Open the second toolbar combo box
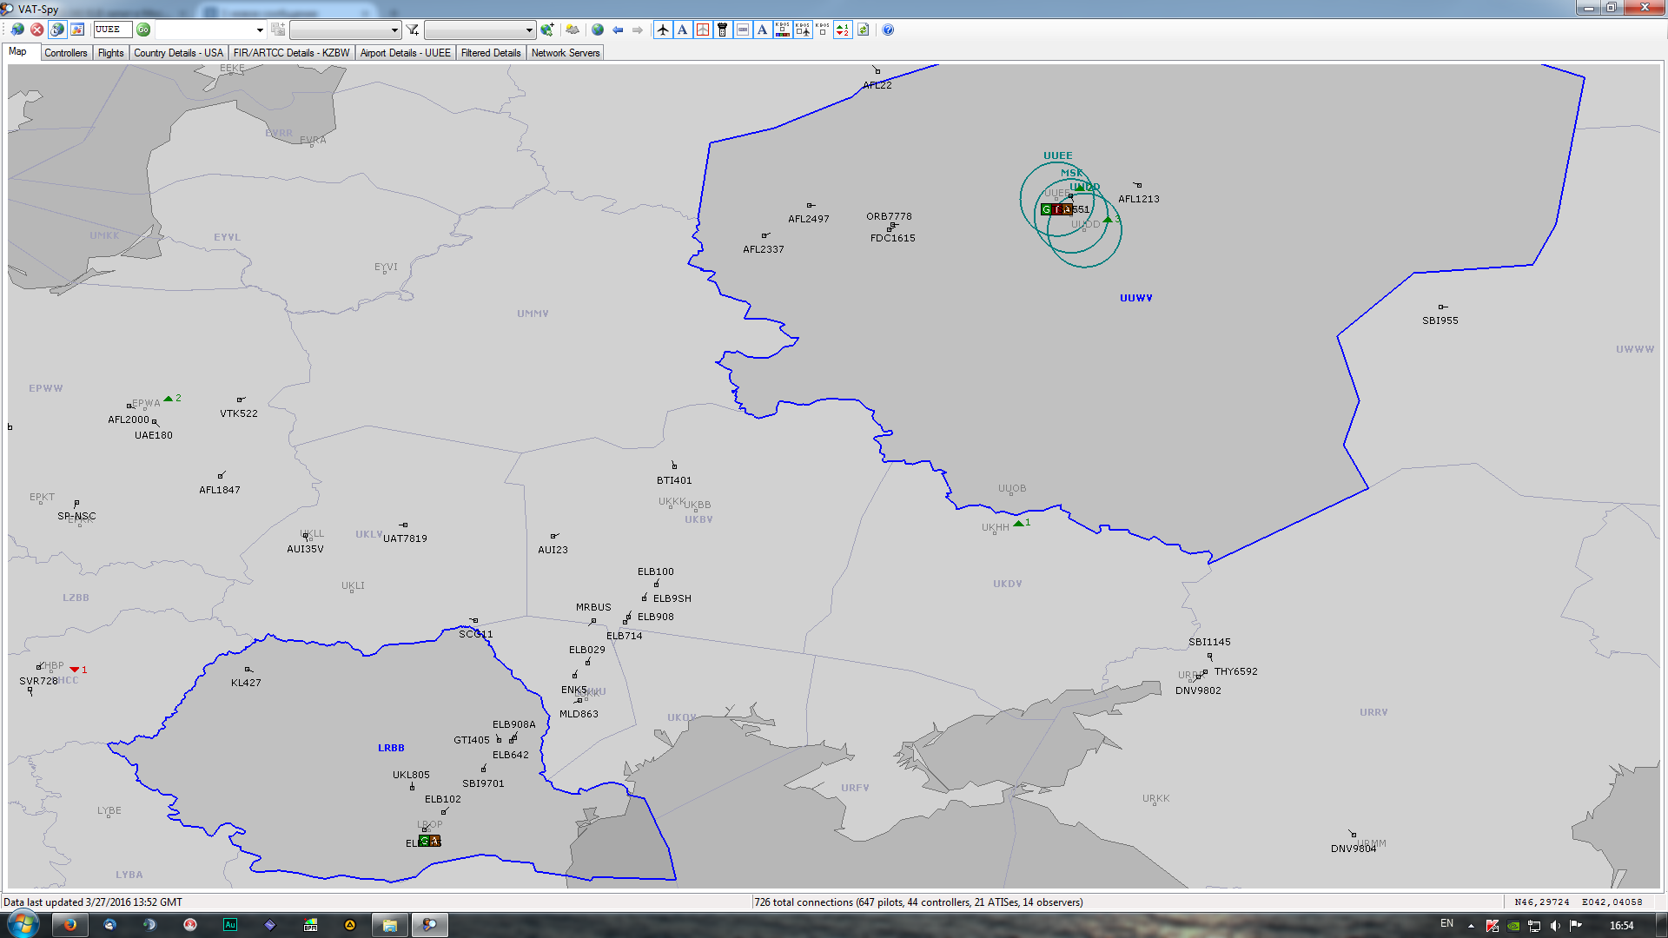1668x938 pixels. tap(345, 30)
